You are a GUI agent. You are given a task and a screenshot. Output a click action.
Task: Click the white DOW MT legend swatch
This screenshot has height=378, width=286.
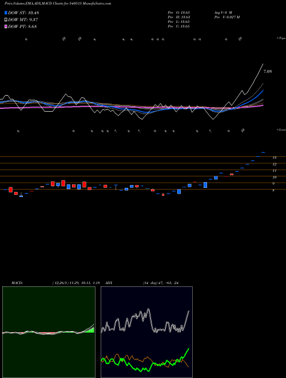click(x=6, y=20)
